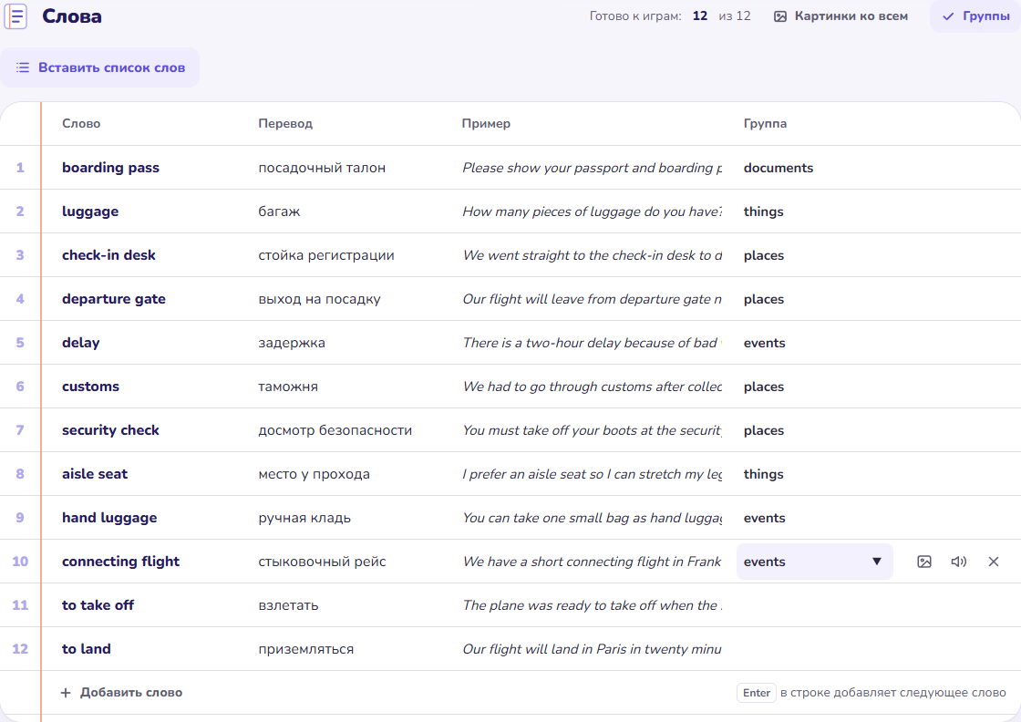This screenshot has height=722, width=1021.
Task: Click Картинки ко всем button
Action: coord(841,16)
